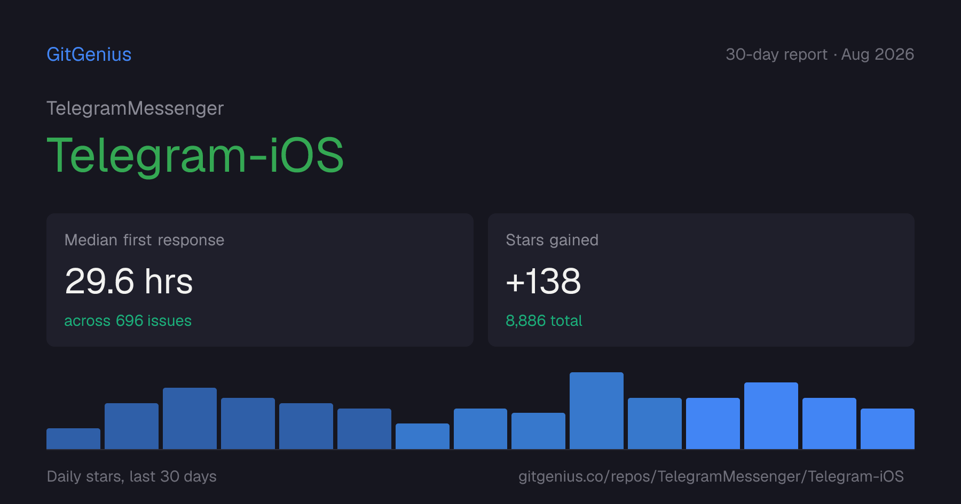
Task: Click the "8,886 total" text
Action: click(x=543, y=321)
